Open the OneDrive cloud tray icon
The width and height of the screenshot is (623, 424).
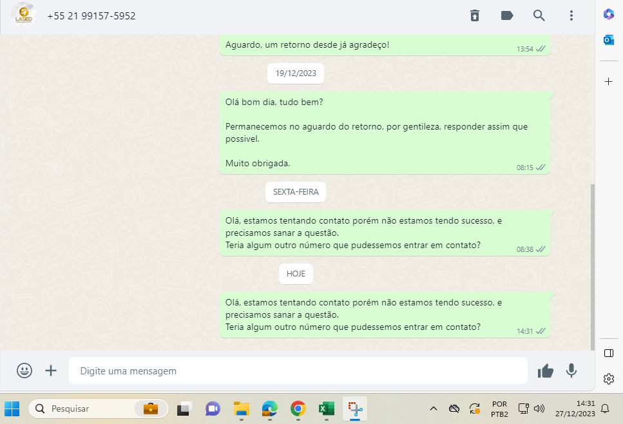[x=454, y=409]
